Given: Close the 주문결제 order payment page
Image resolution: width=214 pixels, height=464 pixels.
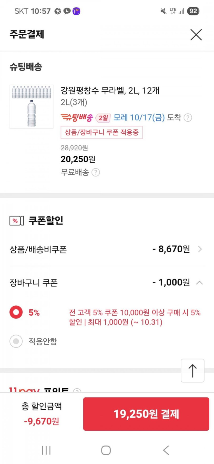Looking at the screenshot, I should (x=196, y=35).
